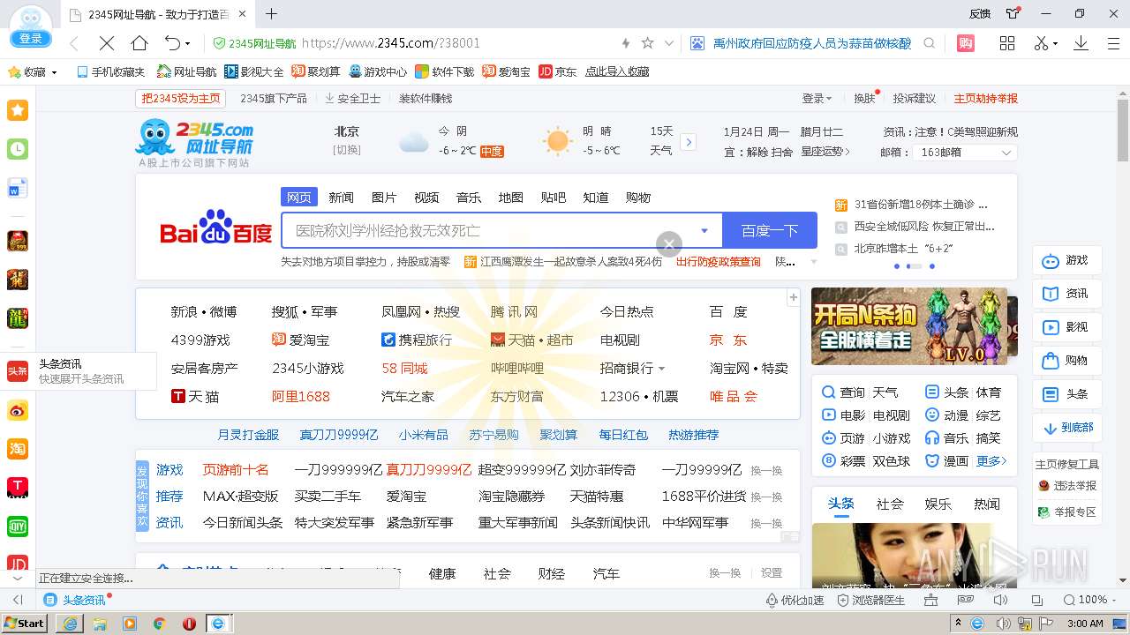
Task: Stop page loading with the X button
Action: tap(106, 43)
